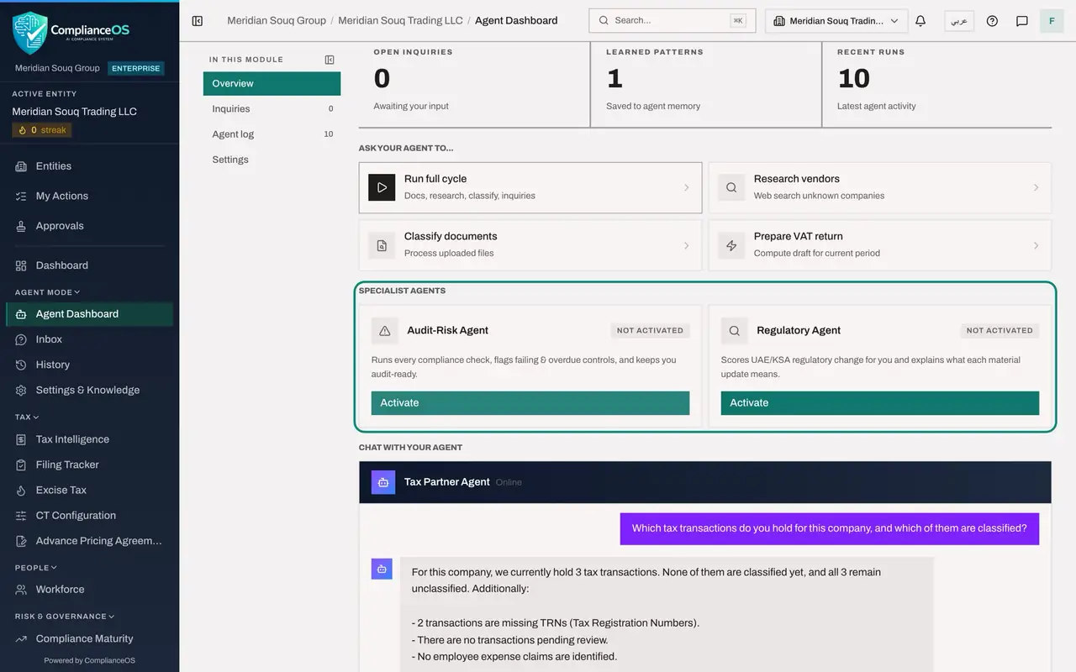1076x672 pixels.
Task: Open the chat feedback icon
Action: (1022, 20)
